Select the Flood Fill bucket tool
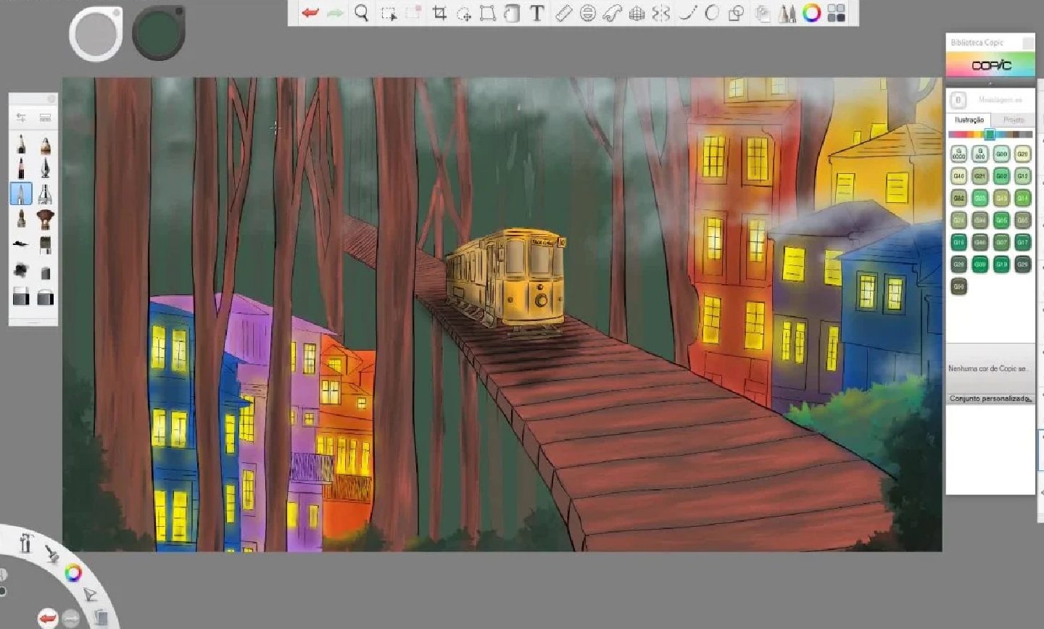1044x629 pixels. (512, 13)
